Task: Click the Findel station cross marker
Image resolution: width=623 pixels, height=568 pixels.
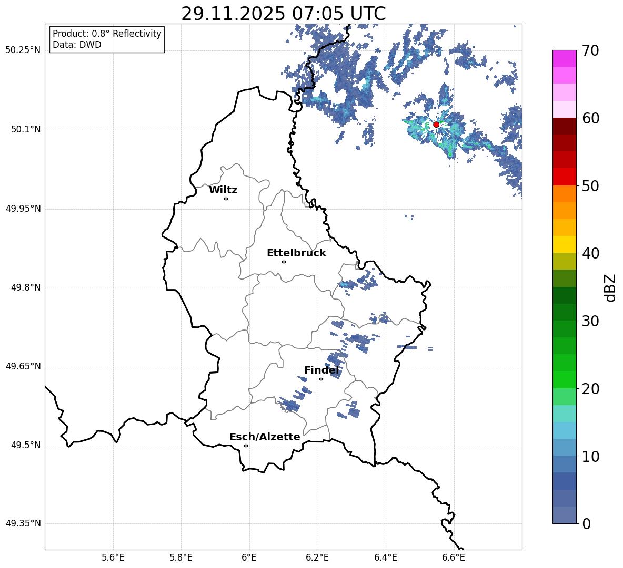Action: 321,379
